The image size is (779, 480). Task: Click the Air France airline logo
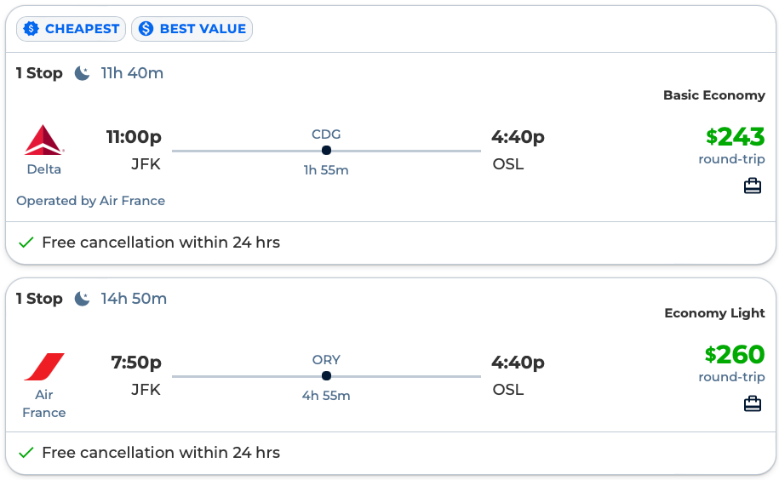point(44,367)
